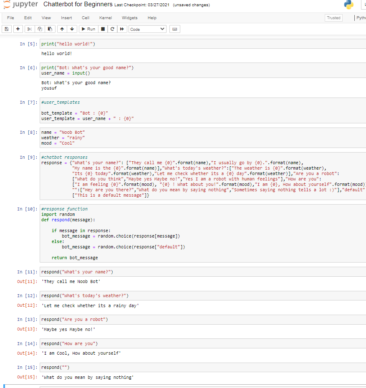Select the #user_templates code cell
The height and width of the screenshot is (388, 366).
[203, 110]
